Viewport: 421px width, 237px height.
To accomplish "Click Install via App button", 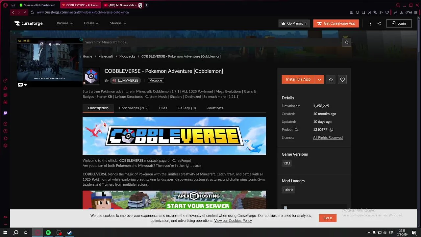I will click(x=298, y=80).
